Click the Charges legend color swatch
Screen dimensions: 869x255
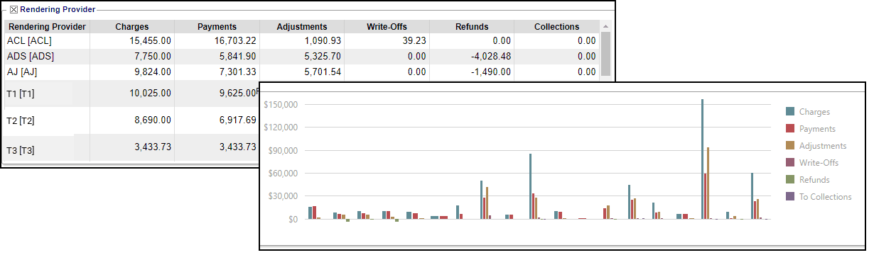790,112
